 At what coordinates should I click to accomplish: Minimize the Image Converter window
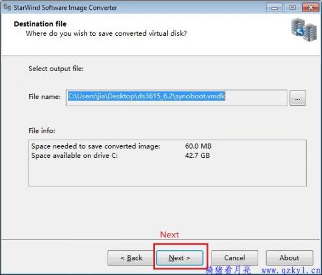click(x=275, y=8)
